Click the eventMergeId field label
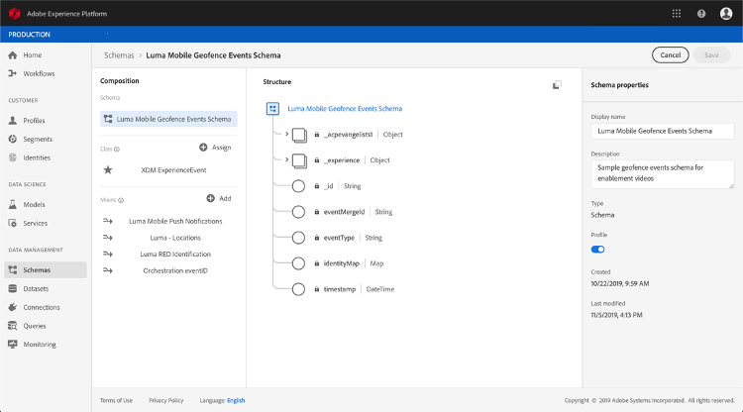Screen dimensions: 743x412 tap(344, 212)
